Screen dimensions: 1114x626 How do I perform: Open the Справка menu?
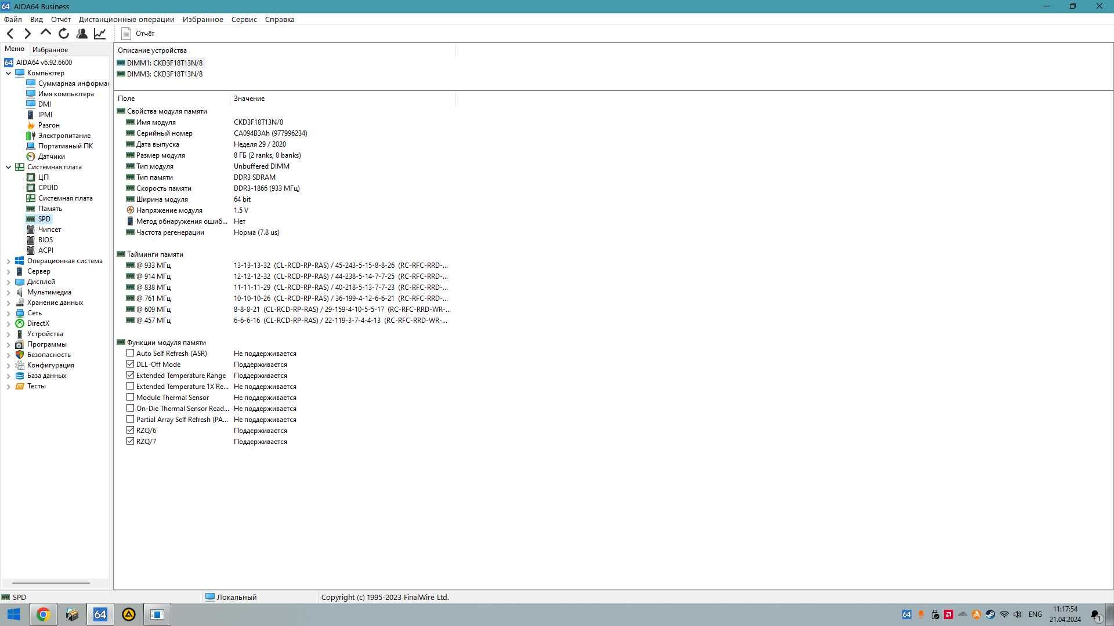click(280, 19)
